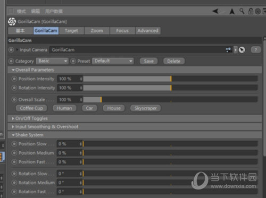Toggle Position Slow keyframe dot

(14, 144)
